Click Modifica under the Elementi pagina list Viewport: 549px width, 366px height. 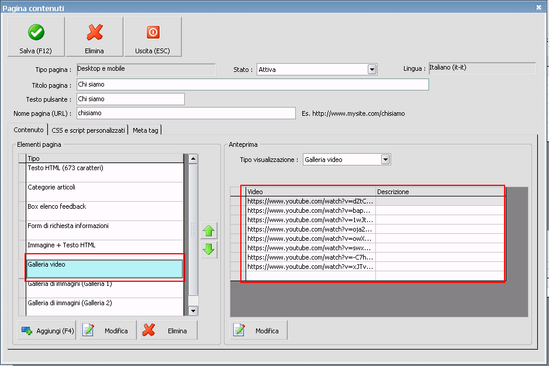pyautogui.click(x=108, y=330)
